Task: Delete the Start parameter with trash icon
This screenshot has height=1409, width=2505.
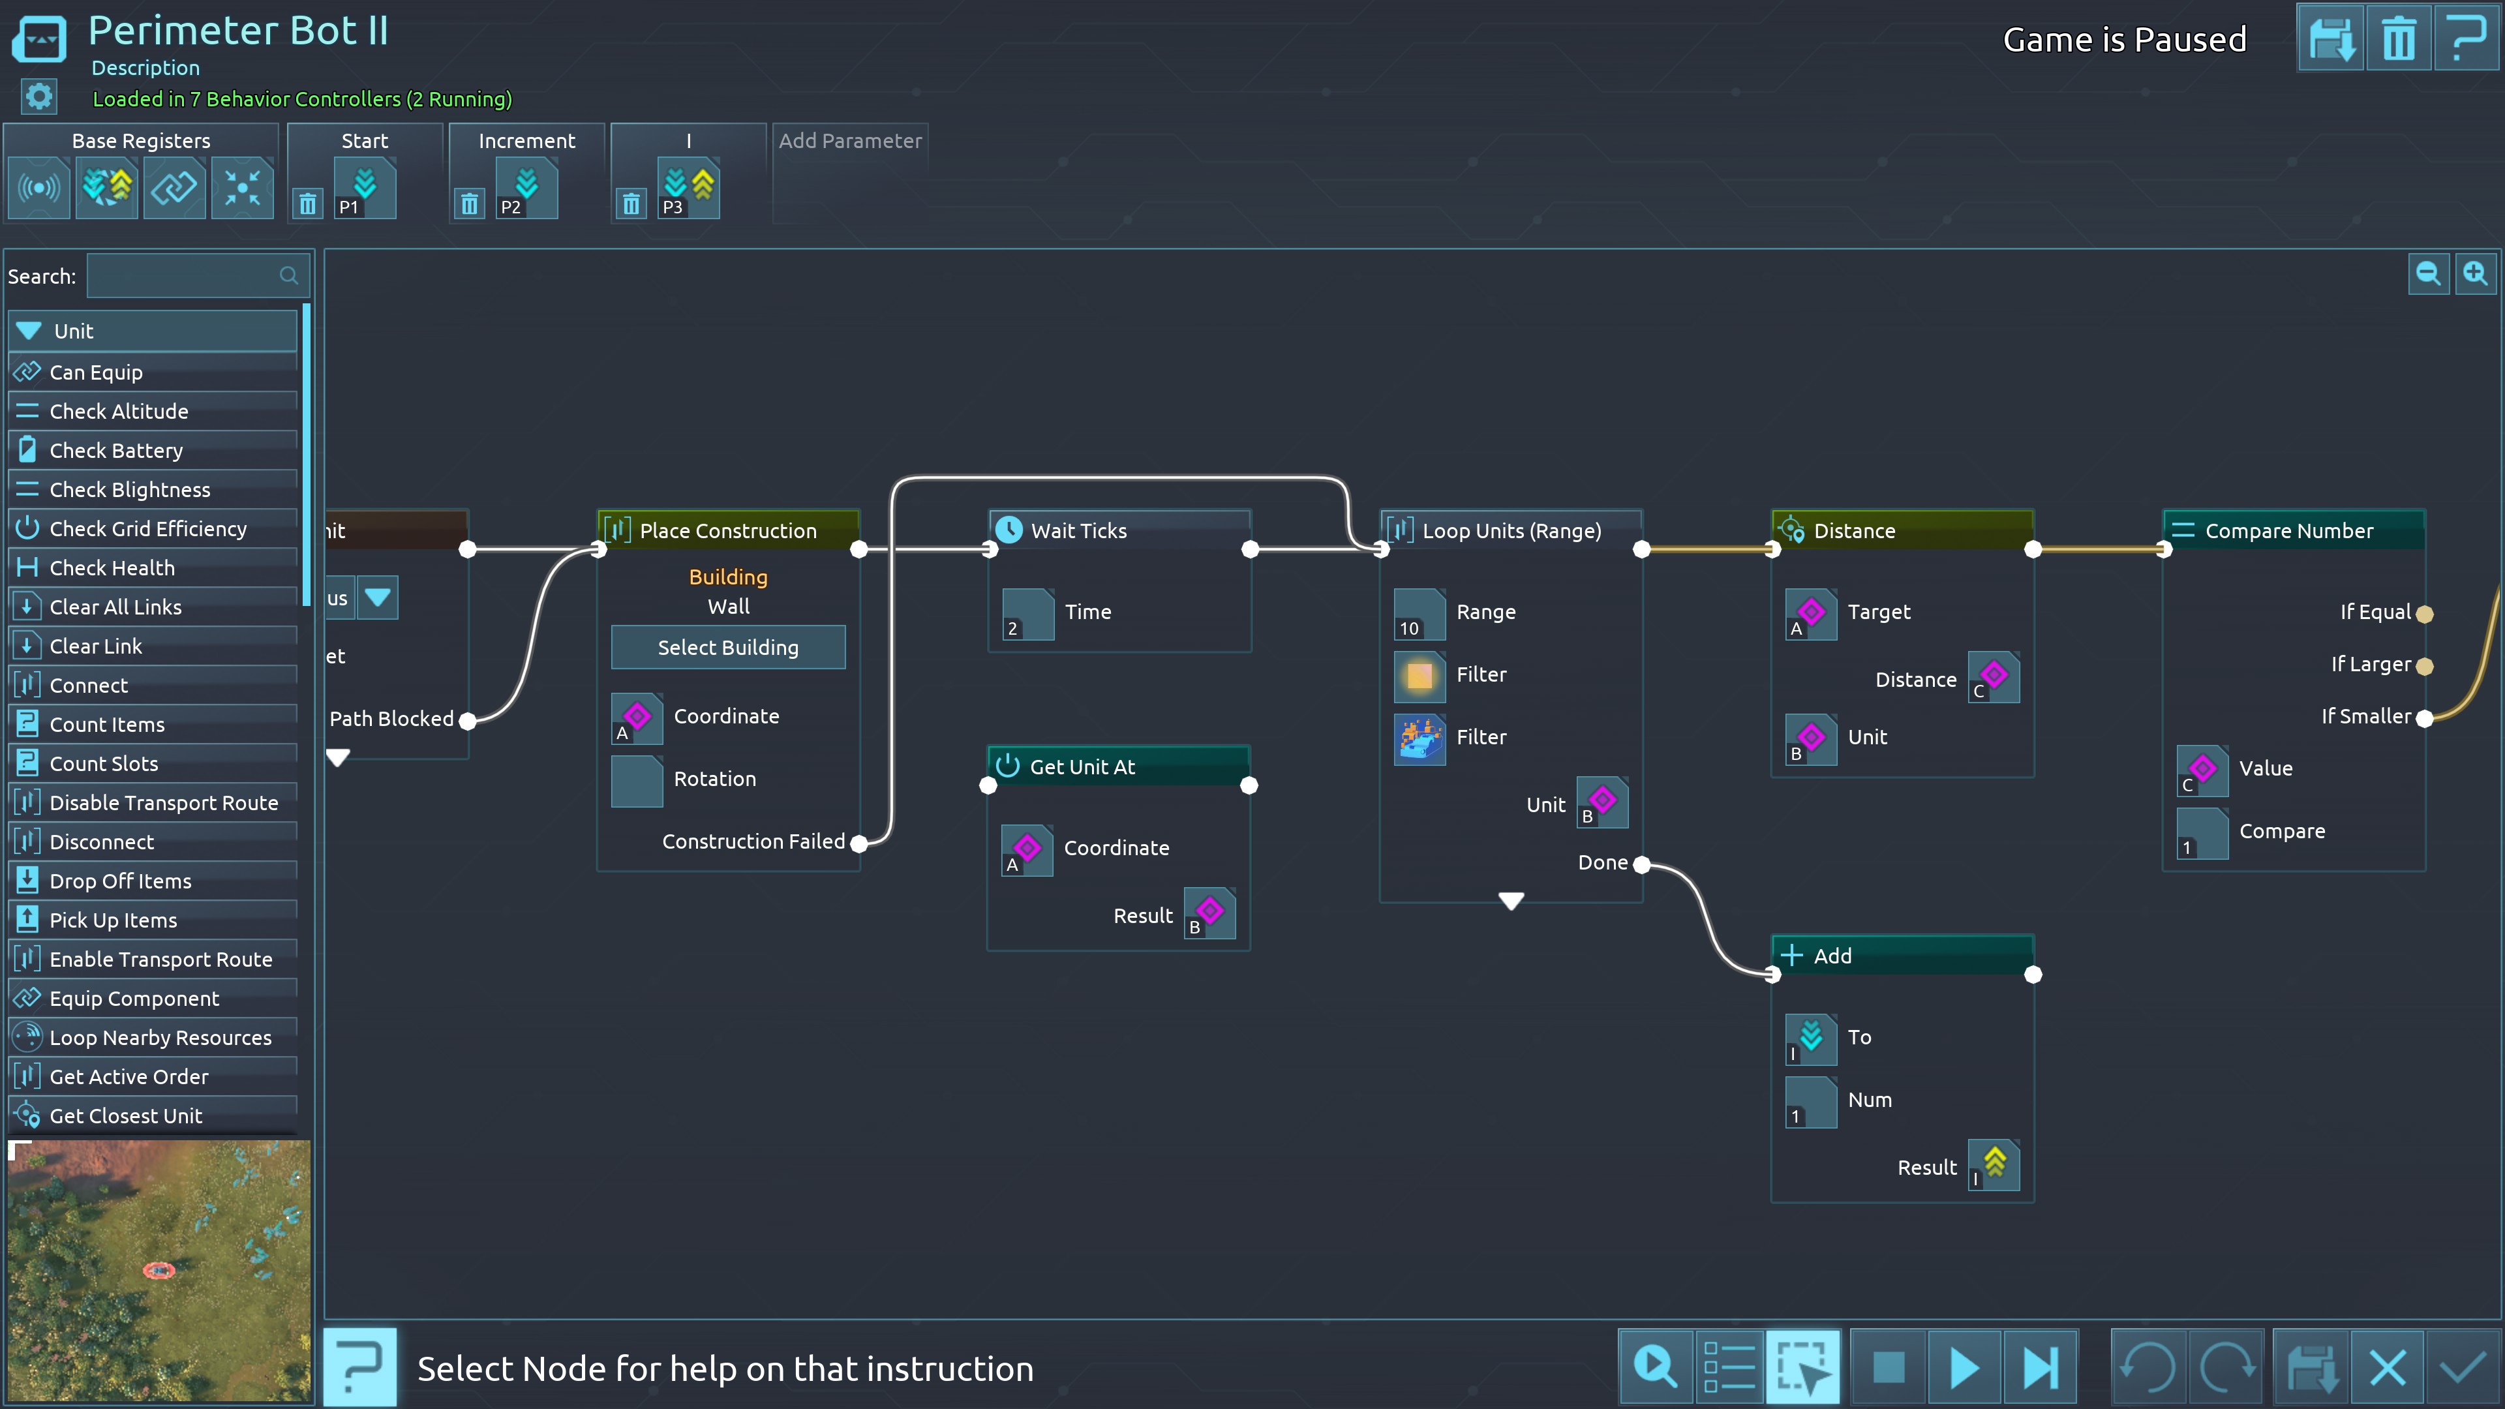Action: pos(307,204)
